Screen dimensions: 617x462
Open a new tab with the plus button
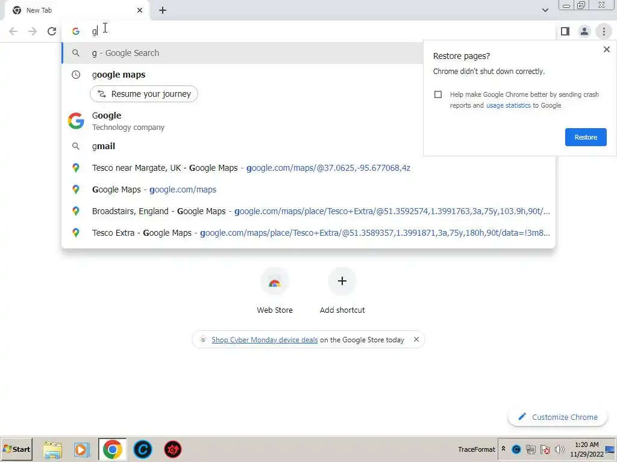[163, 10]
